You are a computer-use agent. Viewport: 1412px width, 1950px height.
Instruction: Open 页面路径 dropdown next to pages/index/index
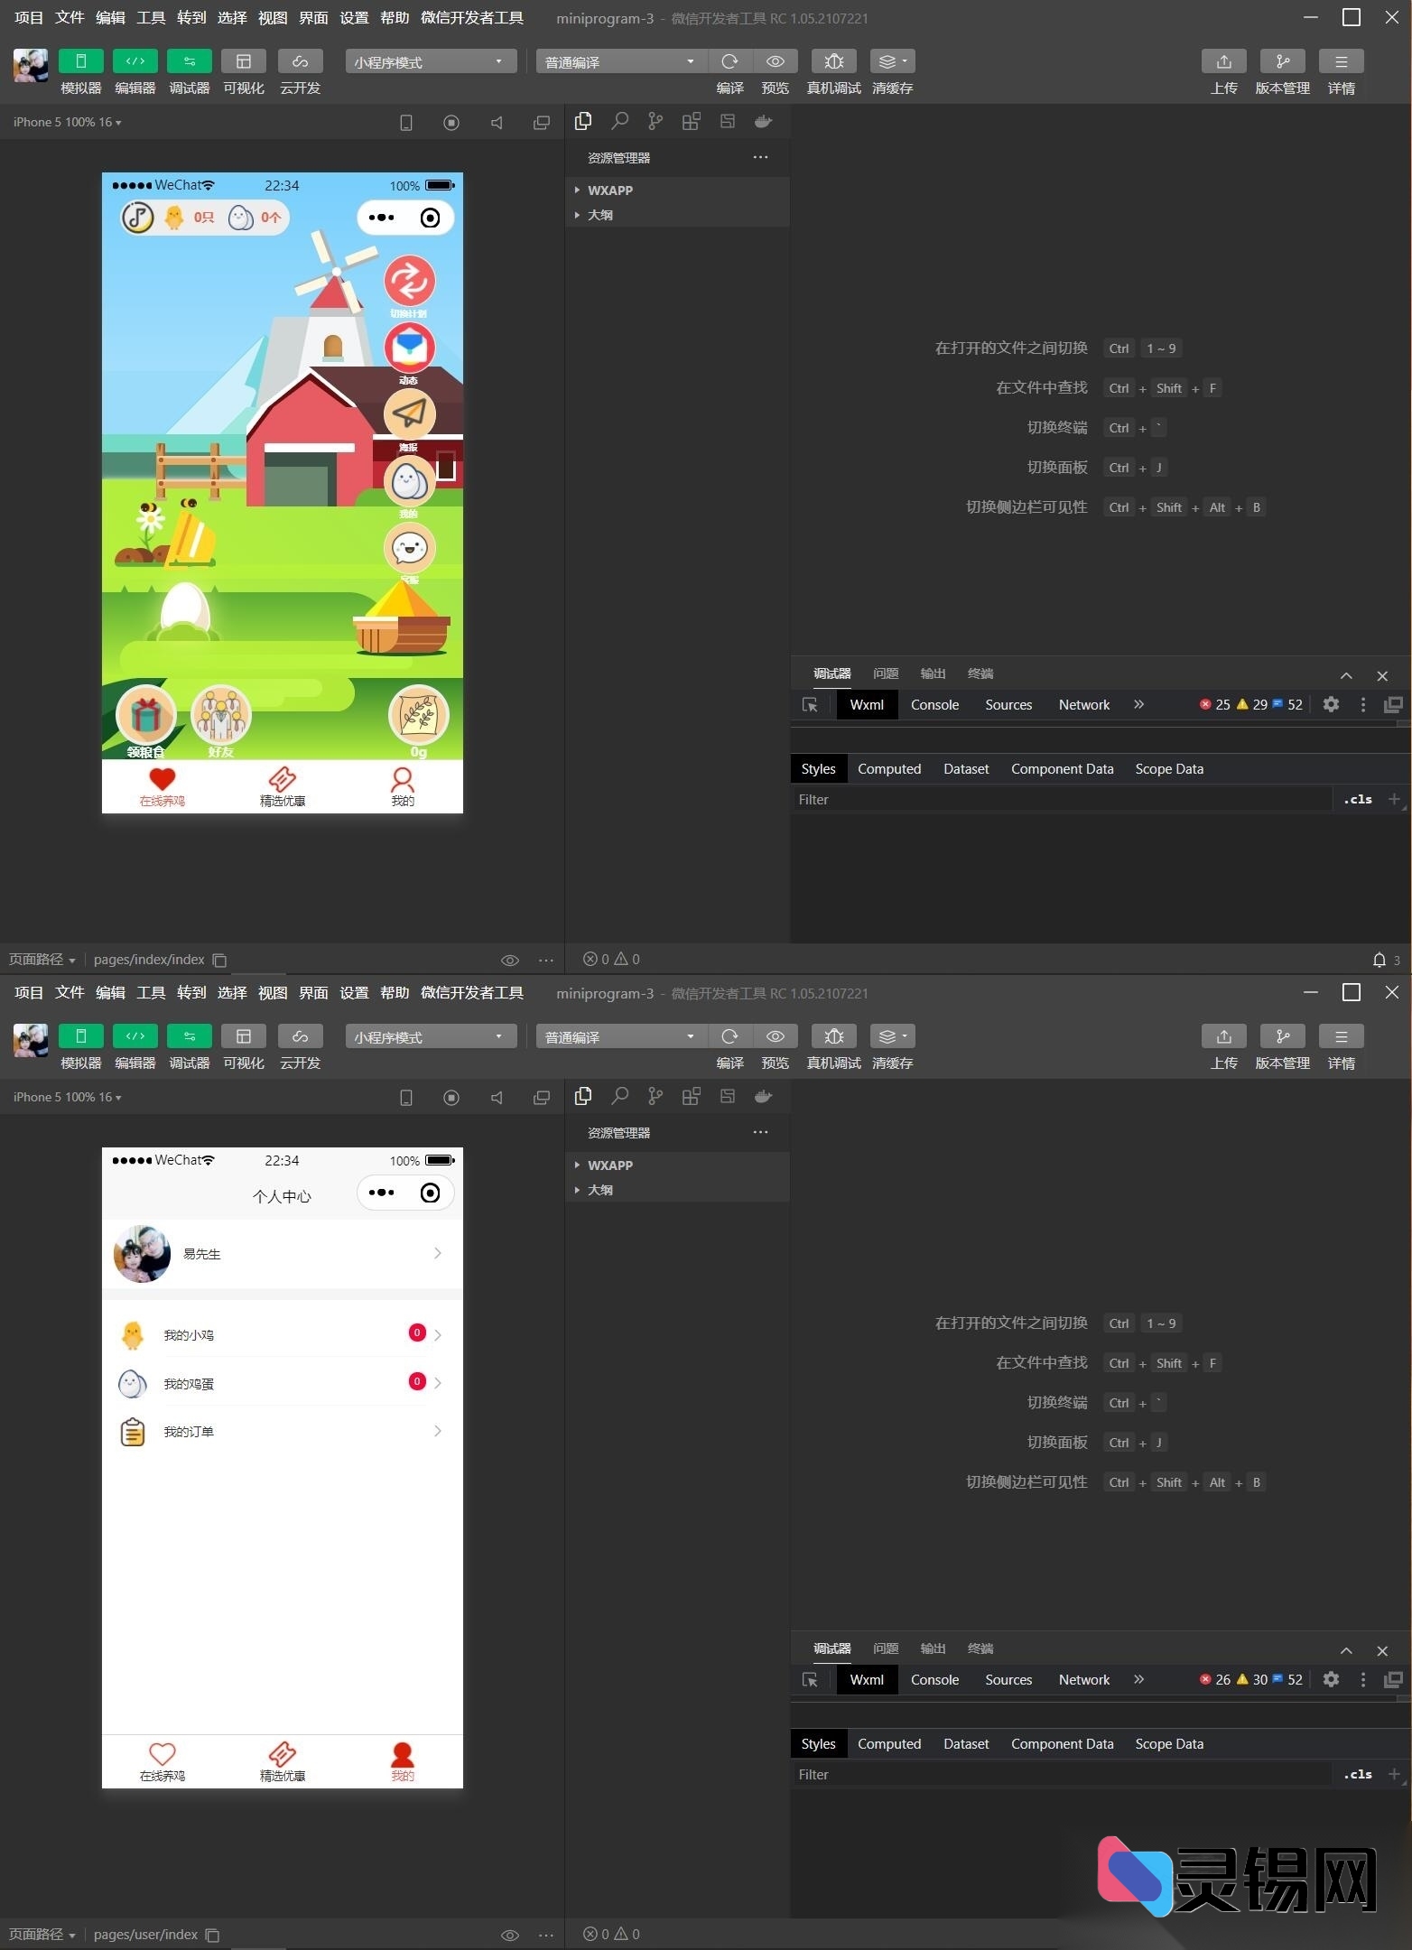42,960
